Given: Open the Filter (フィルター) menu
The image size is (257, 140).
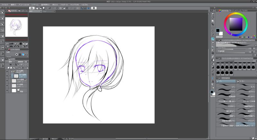Looking at the screenshot, I should coord(63,5).
